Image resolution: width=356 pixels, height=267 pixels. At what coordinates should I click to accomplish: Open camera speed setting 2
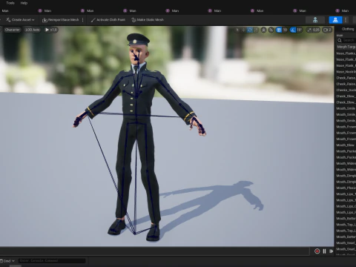pyautogui.click(x=327, y=30)
